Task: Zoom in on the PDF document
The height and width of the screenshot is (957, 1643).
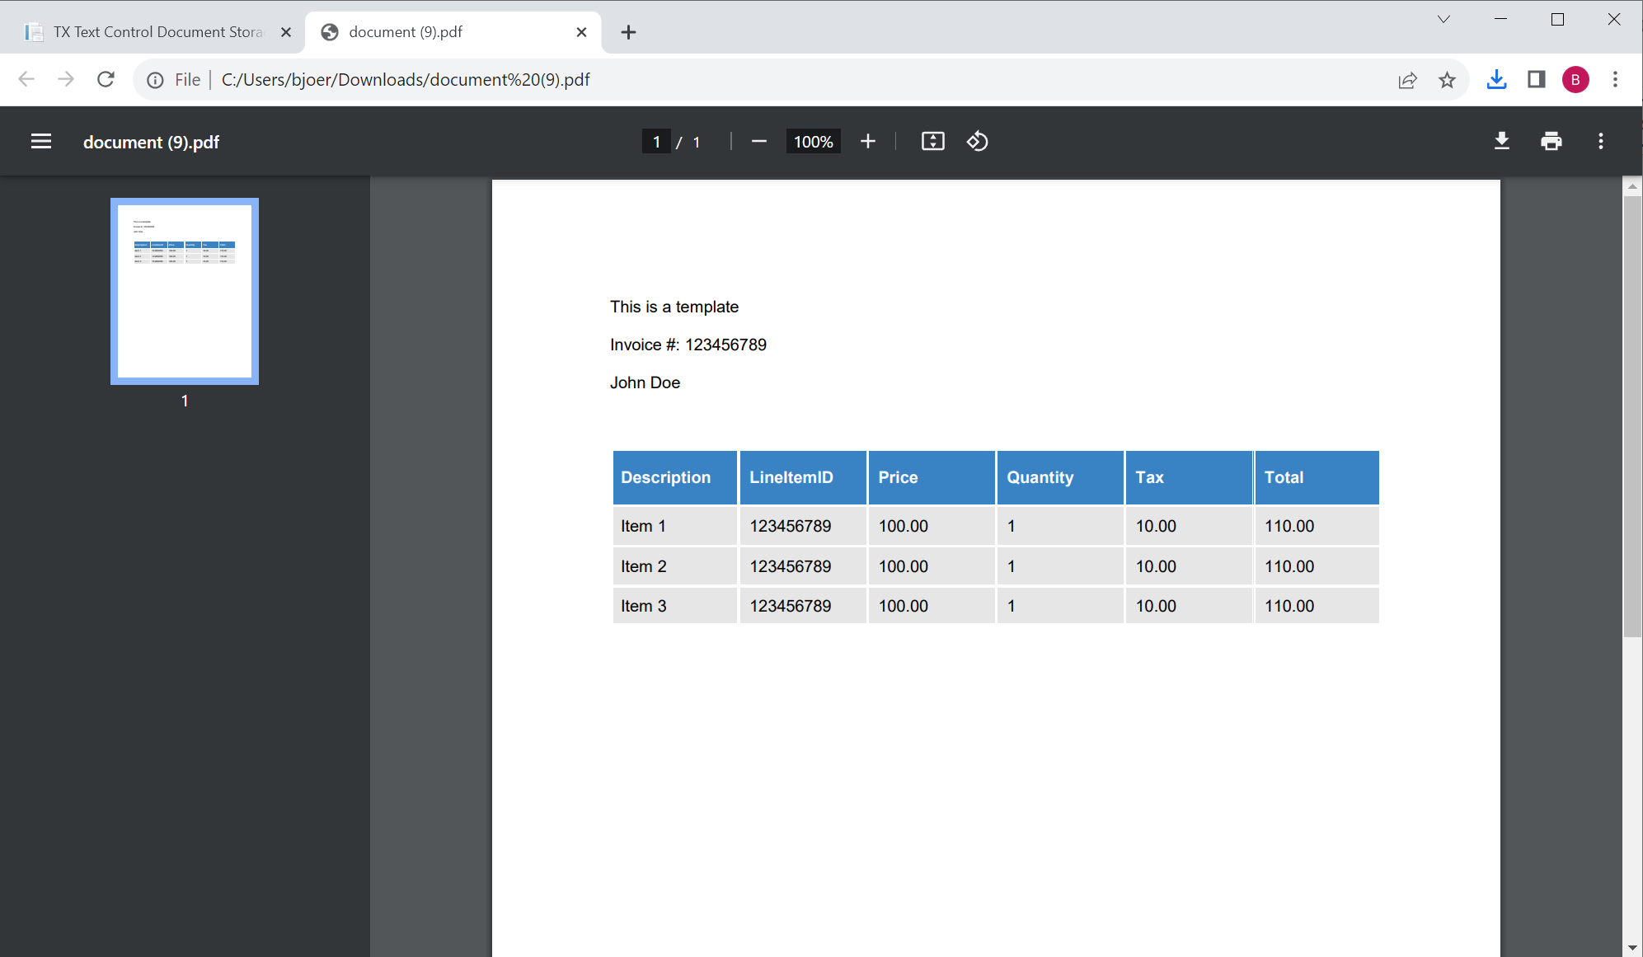Action: [x=867, y=141]
